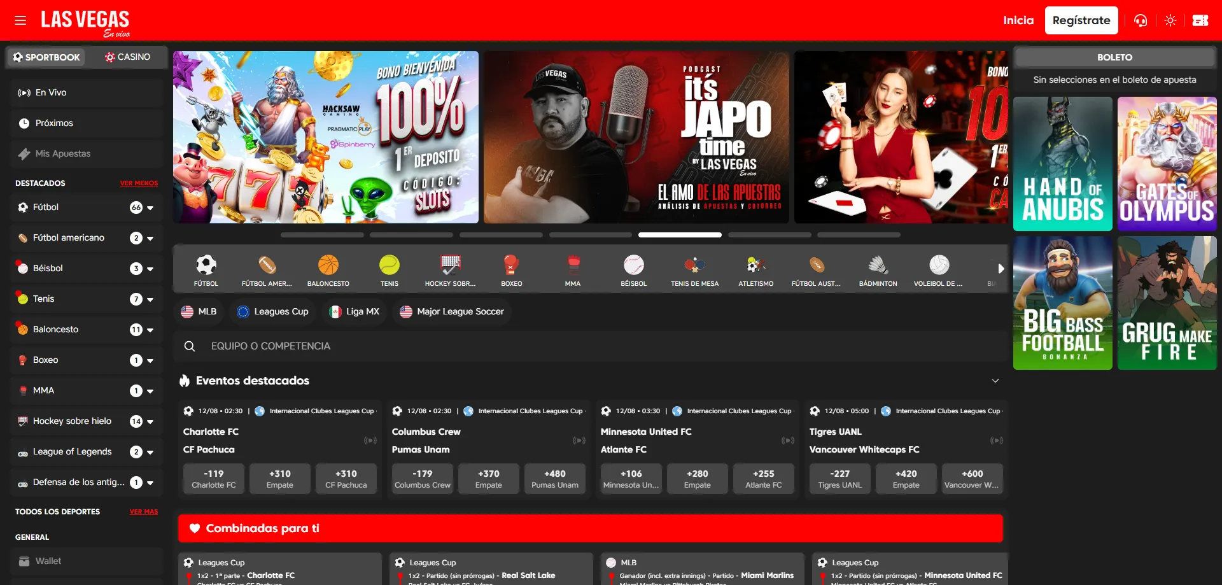Bet -119 on Charlotte FC
1222x585 pixels.
[214, 479]
